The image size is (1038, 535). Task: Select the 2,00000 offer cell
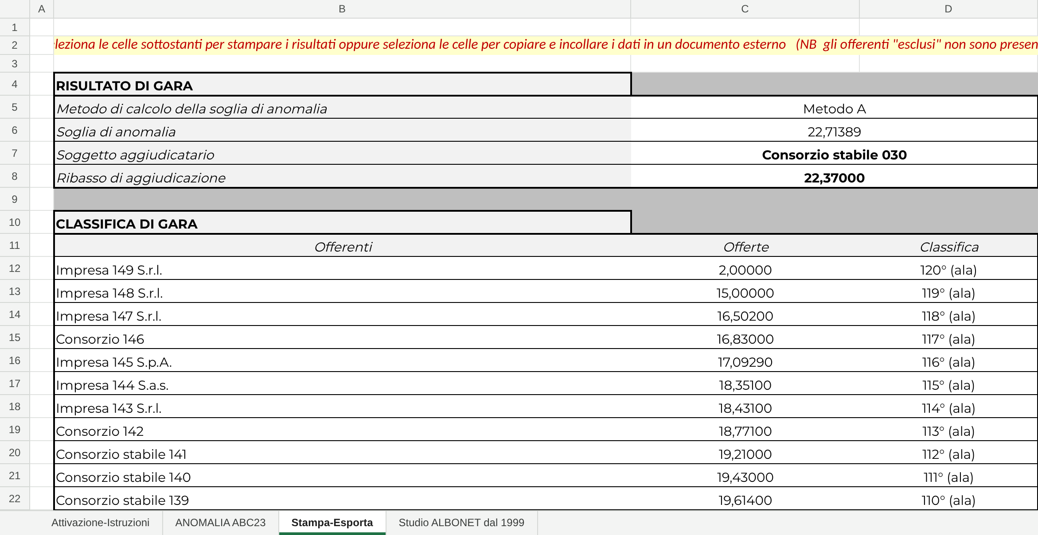pyautogui.click(x=745, y=269)
